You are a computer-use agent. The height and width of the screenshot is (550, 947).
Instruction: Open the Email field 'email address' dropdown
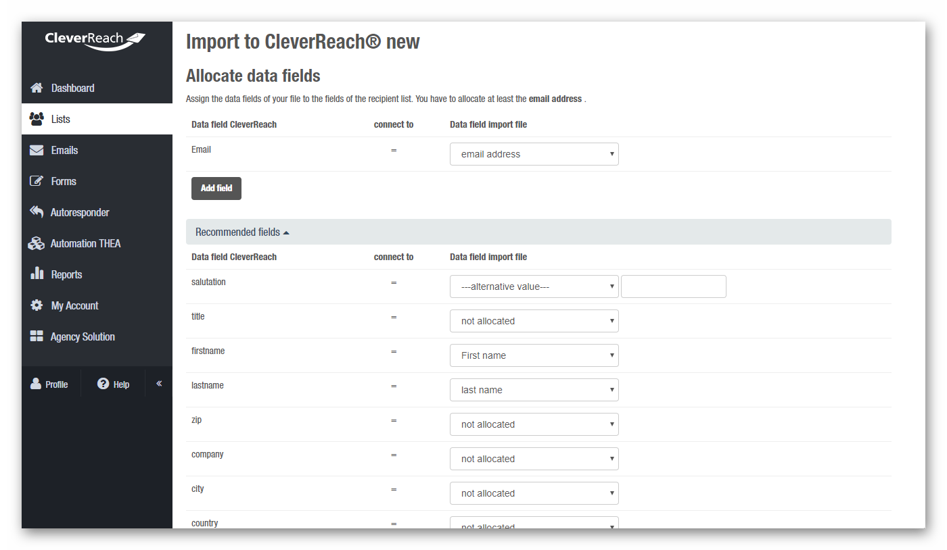tap(534, 154)
